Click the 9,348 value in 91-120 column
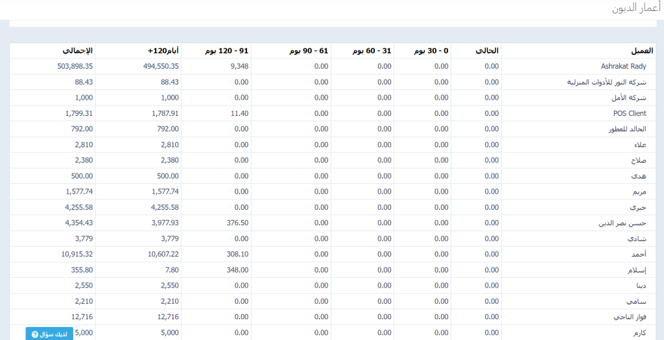The height and width of the screenshot is (340, 664). [239, 66]
